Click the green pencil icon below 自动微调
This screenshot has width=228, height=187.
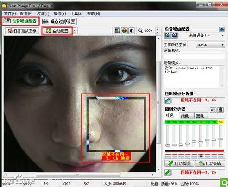point(167,173)
